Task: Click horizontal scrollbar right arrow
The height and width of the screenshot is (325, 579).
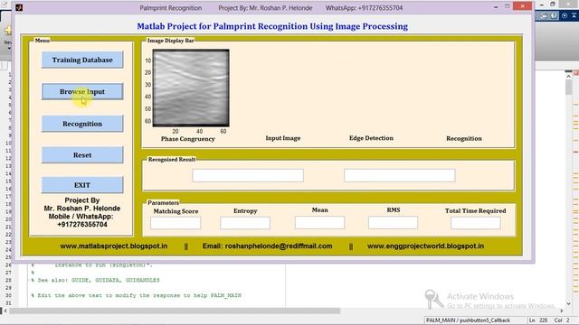Action: click(x=561, y=311)
